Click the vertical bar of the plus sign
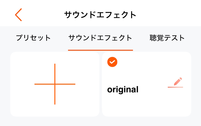The height and width of the screenshot is (126, 201). 55,72
